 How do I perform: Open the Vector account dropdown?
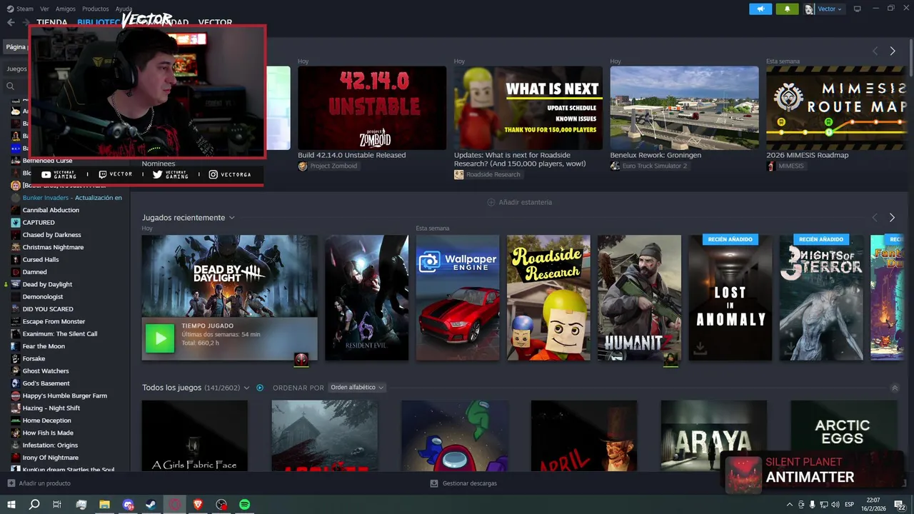tap(824, 9)
